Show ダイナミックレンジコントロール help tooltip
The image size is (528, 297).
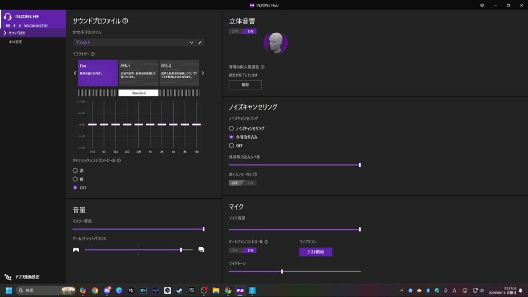119,161
